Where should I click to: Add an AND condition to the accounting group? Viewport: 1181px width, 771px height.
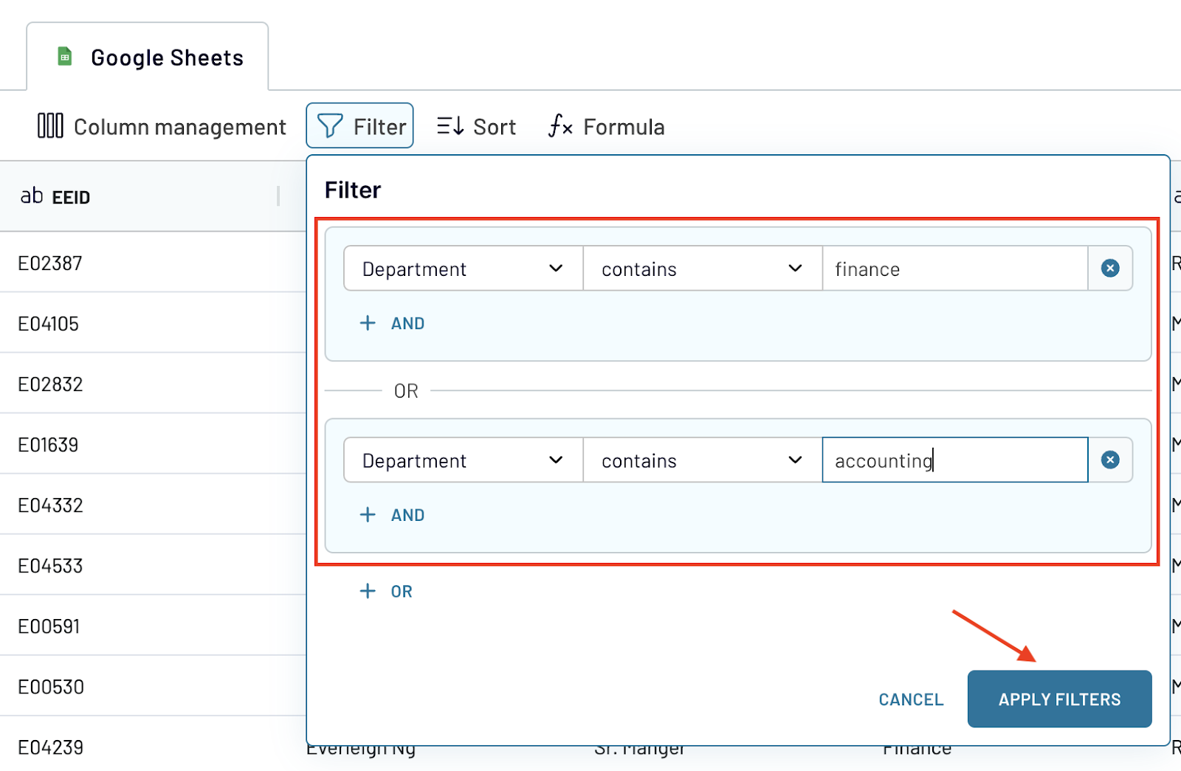tap(392, 514)
